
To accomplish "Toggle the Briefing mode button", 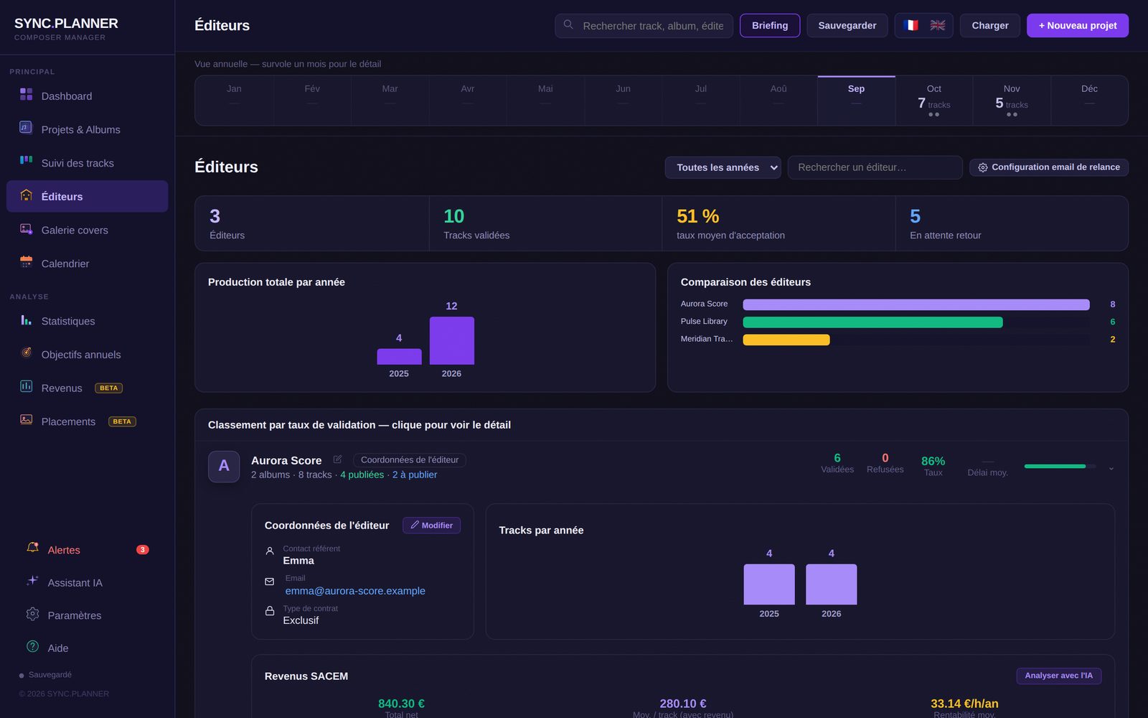I will tap(770, 25).
